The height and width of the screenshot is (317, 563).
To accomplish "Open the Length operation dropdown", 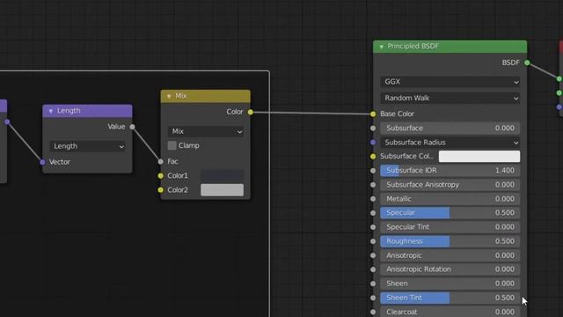I will [87, 146].
